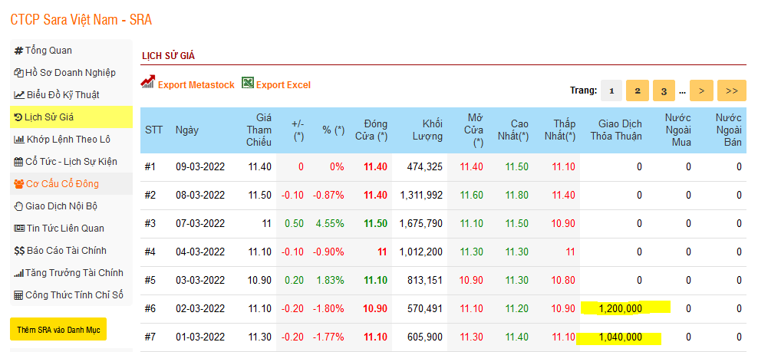This screenshot has height=352, width=758.
Task: Click percent change 4.55%
Action: tap(330, 224)
